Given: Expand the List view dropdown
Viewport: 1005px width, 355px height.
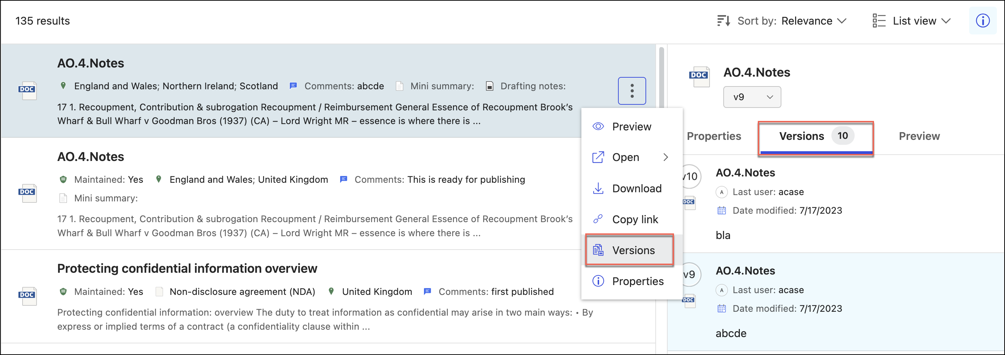Looking at the screenshot, I should [x=912, y=21].
